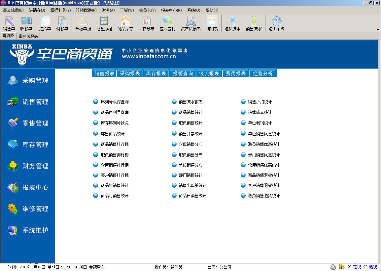Select the 在线 radio button
Viewport: 381px width, 271px height.
point(350,267)
